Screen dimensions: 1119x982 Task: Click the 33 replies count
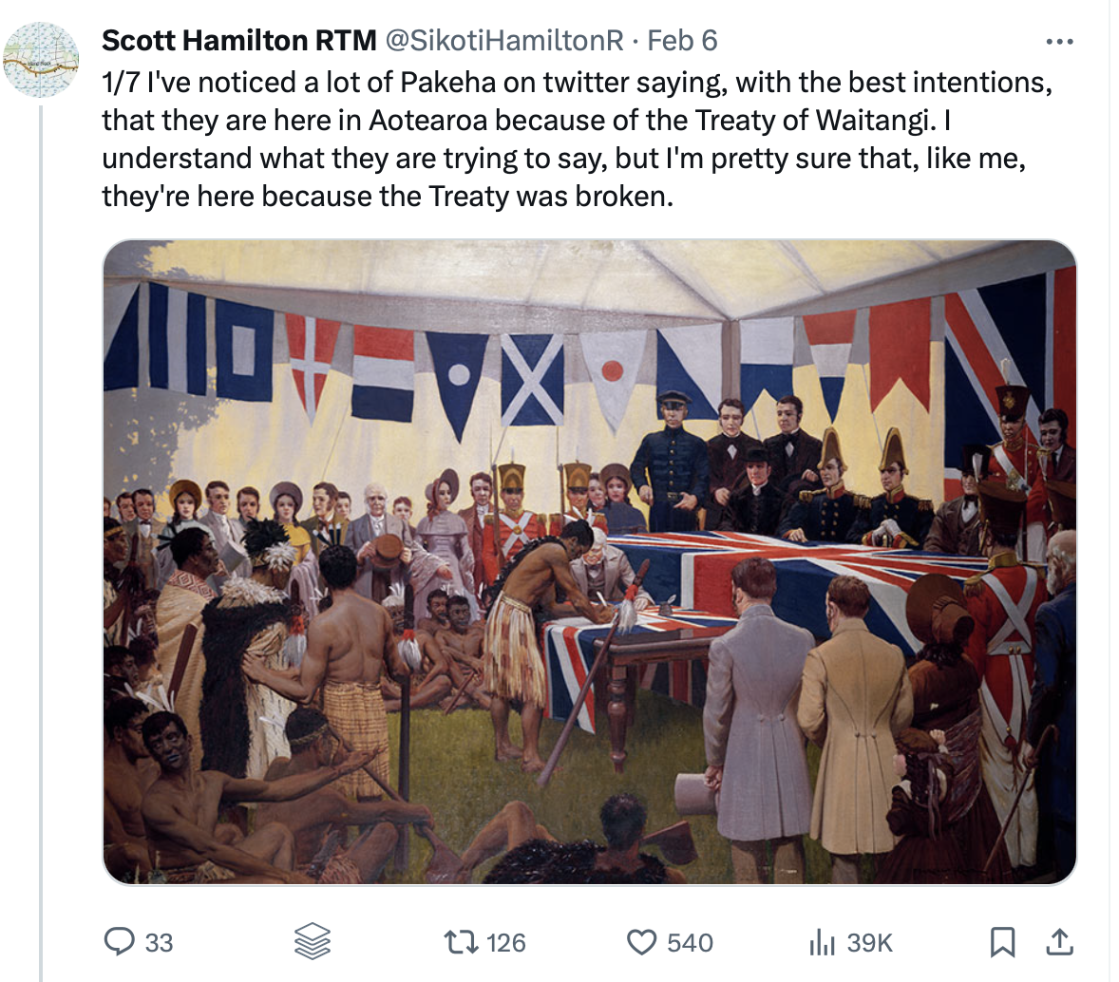[160, 943]
